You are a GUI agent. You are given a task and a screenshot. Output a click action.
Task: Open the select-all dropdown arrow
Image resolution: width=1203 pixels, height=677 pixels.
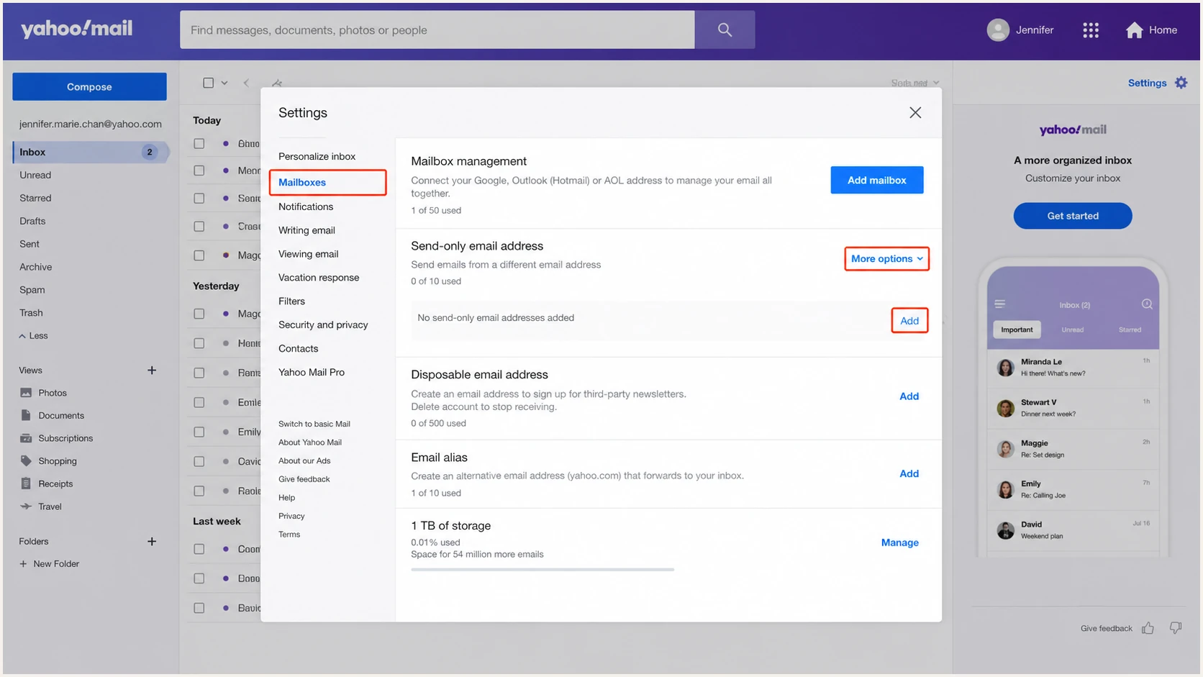224,83
